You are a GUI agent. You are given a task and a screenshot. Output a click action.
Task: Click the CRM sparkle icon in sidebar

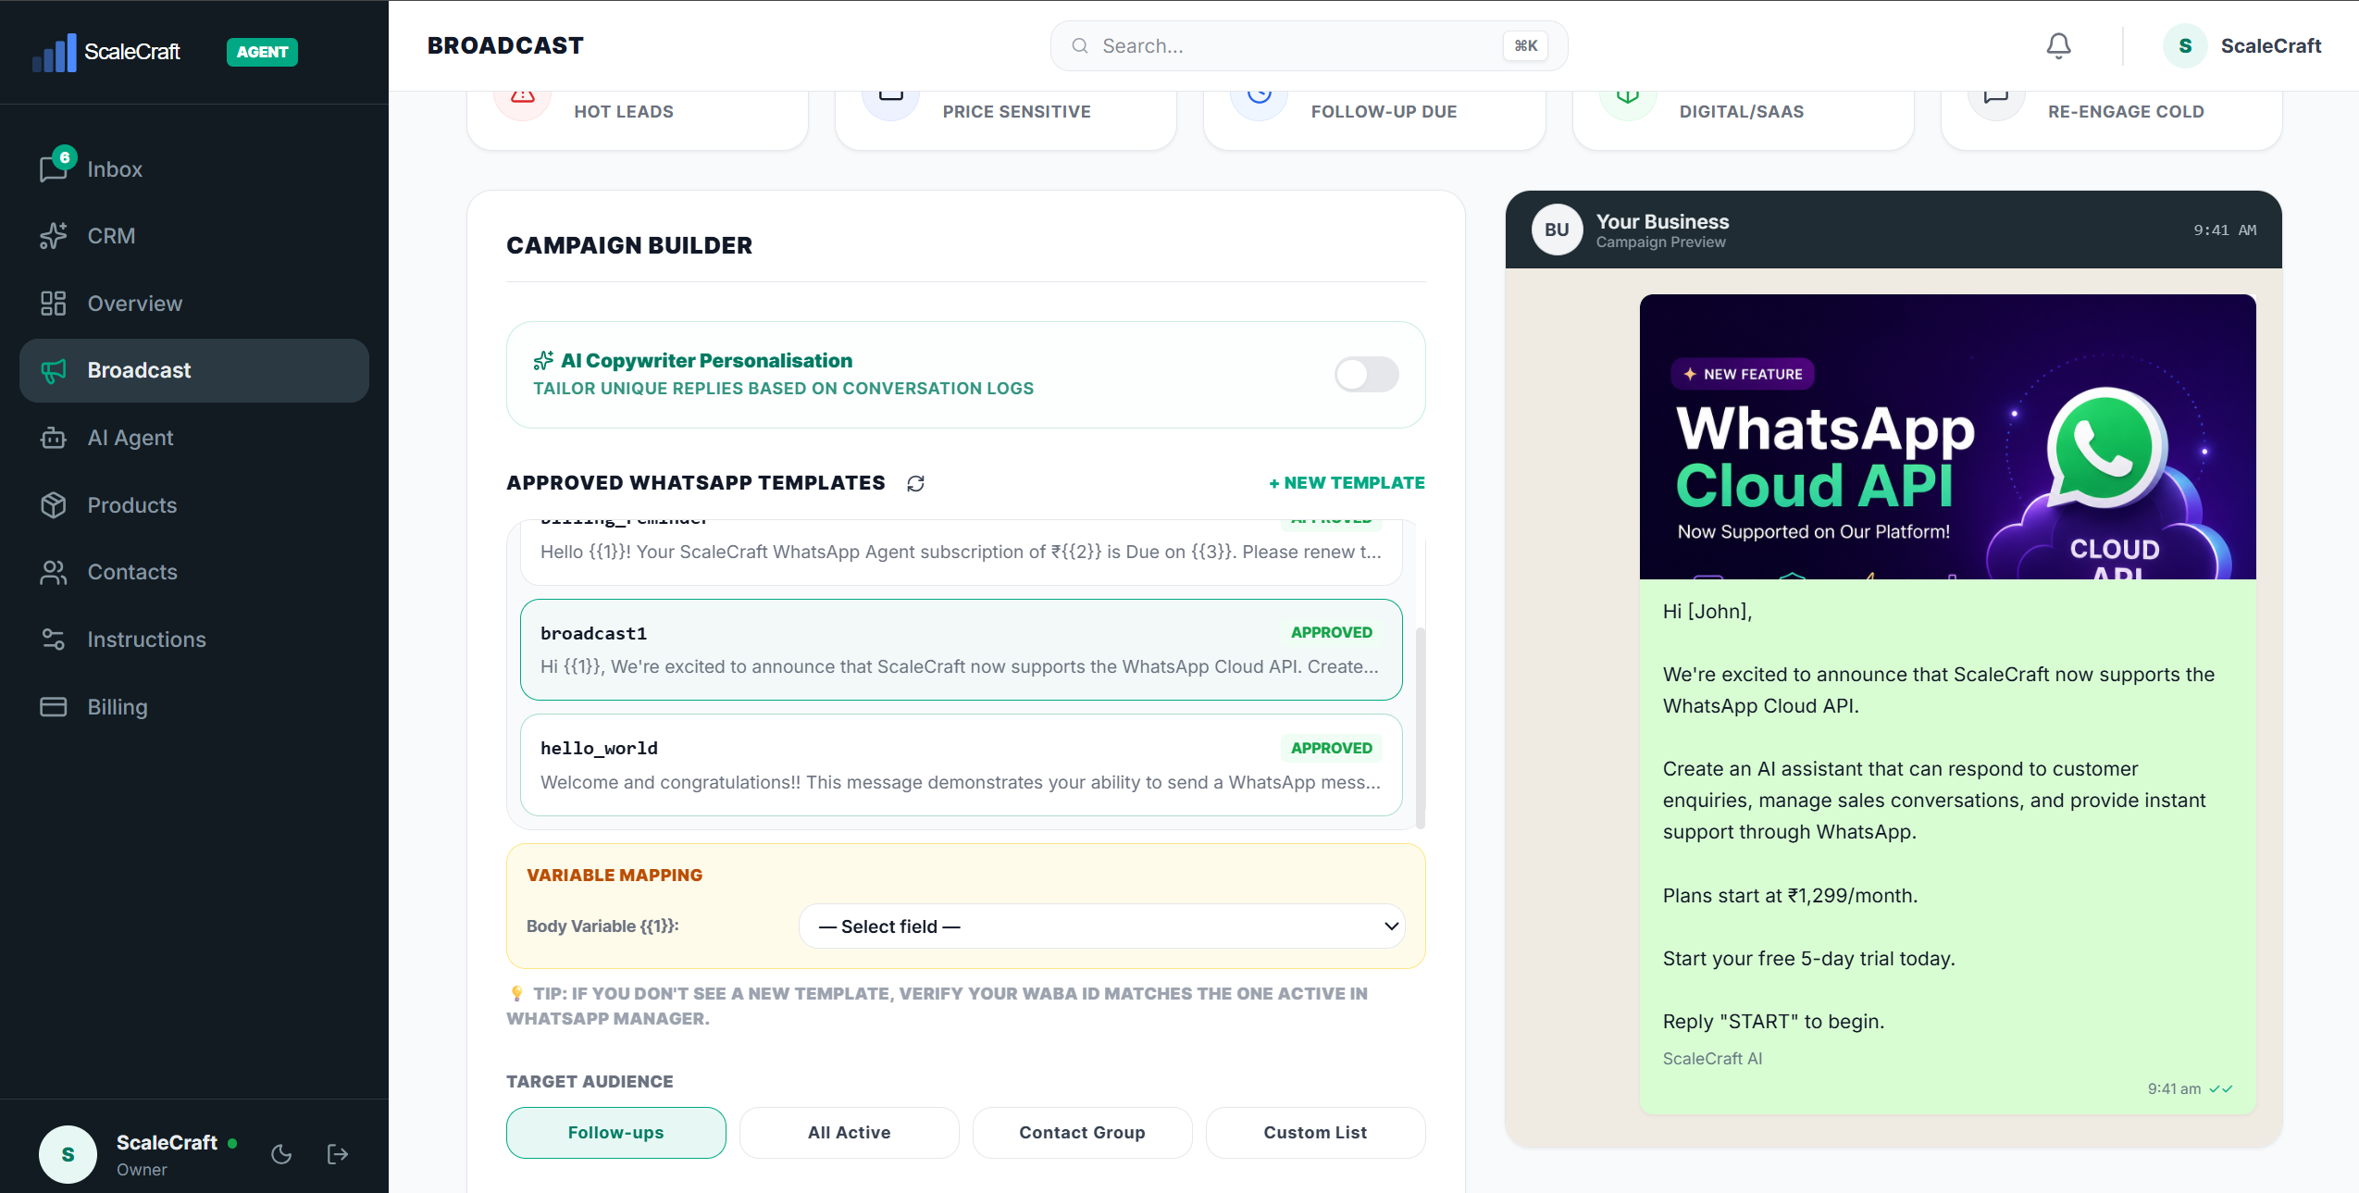click(54, 236)
